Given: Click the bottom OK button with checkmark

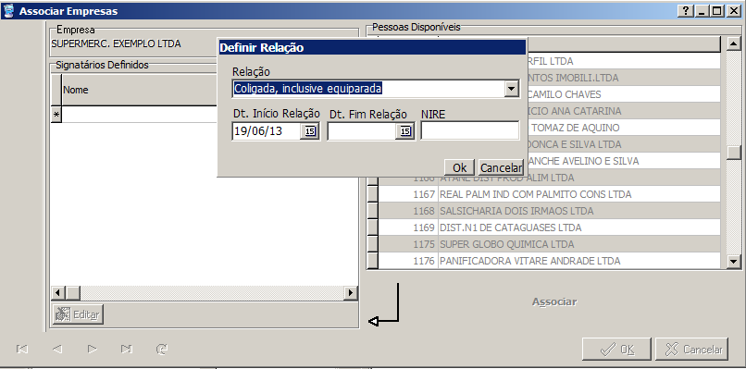Looking at the screenshot, I should [x=616, y=350].
